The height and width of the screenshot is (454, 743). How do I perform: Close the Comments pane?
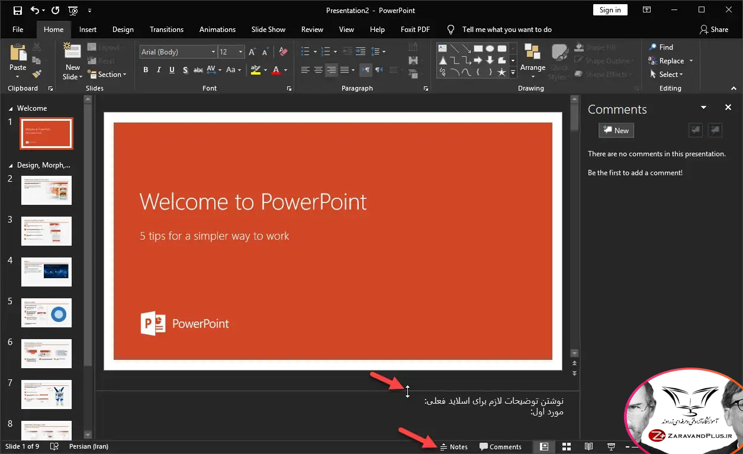point(728,107)
